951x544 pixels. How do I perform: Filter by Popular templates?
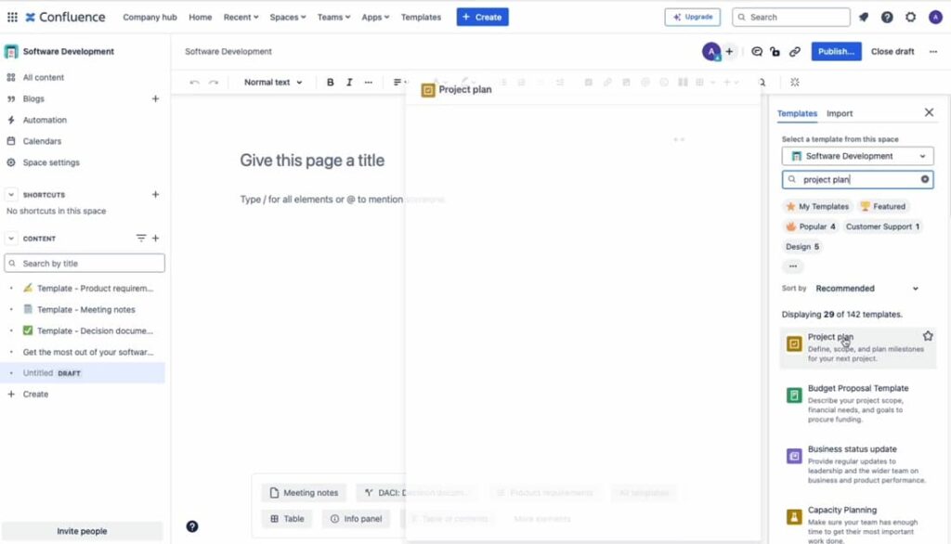[x=811, y=227]
